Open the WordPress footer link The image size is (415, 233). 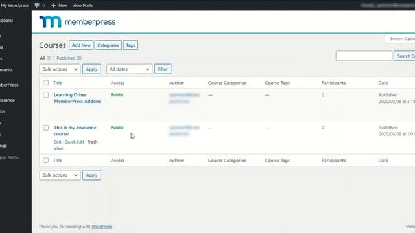tap(102, 227)
